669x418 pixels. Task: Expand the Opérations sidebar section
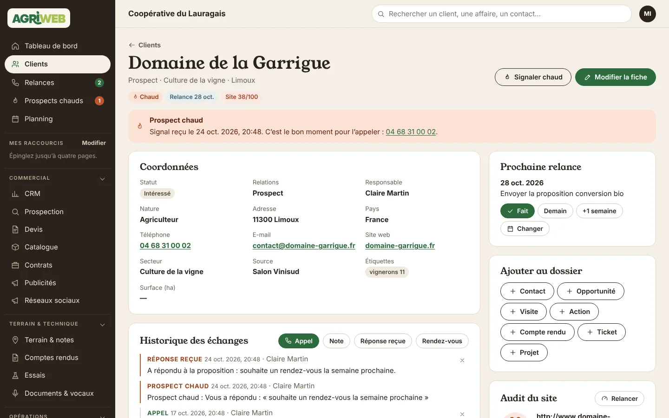click(103, 416)
